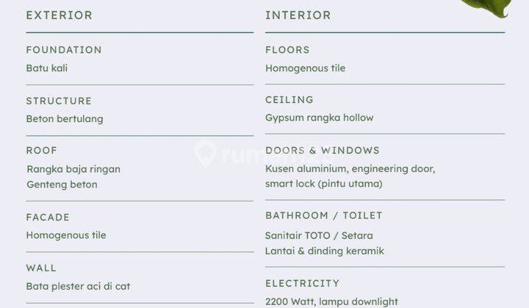529x308 pixels.
Task: Click the FOUNDATION label
Action: (x=64, y=50)
